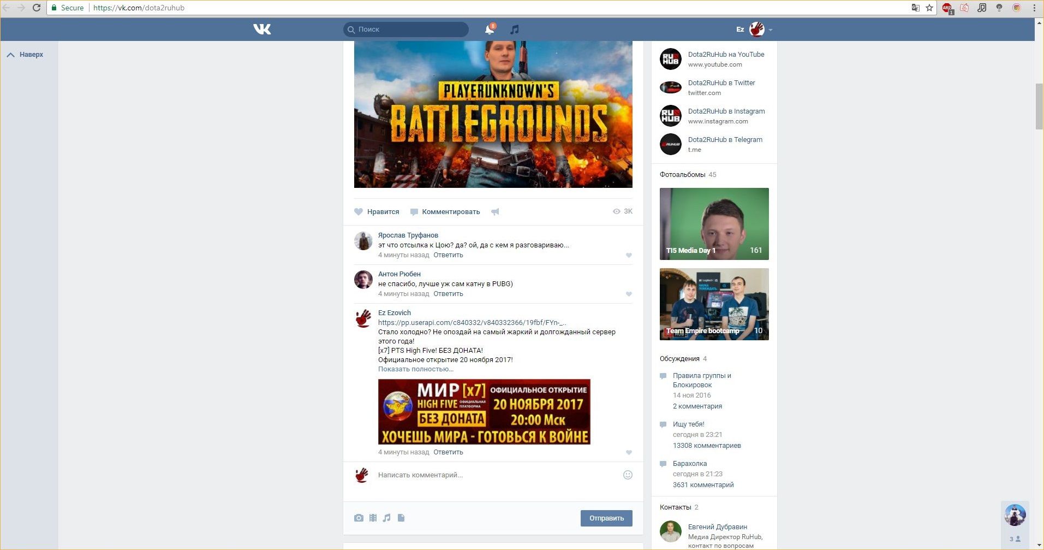Viewport: 1044px width, 550px height.
Task: Click Комментировать under the post
Action: coord(445,212)
